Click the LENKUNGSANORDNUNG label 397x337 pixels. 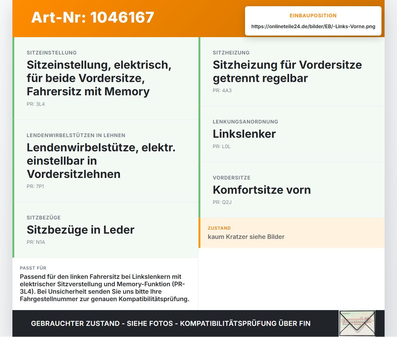pyautogui.click(x=245, y=122)
